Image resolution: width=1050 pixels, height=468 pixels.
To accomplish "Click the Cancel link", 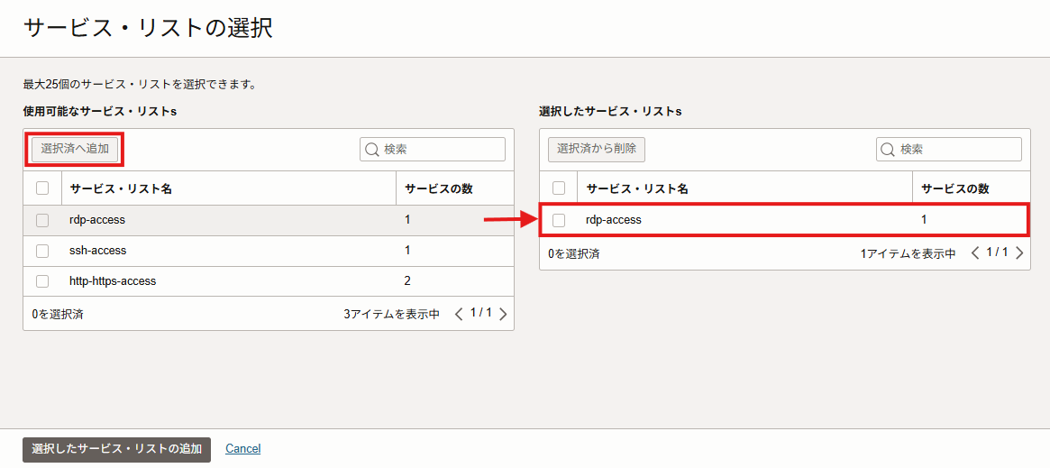I will [242, 449].
